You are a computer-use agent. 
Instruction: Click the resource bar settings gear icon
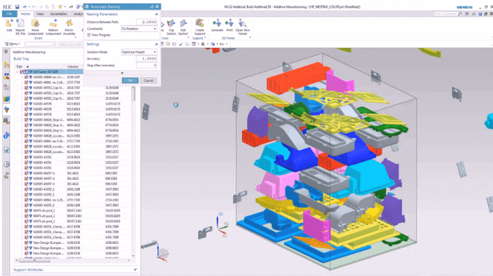point(6,52)
